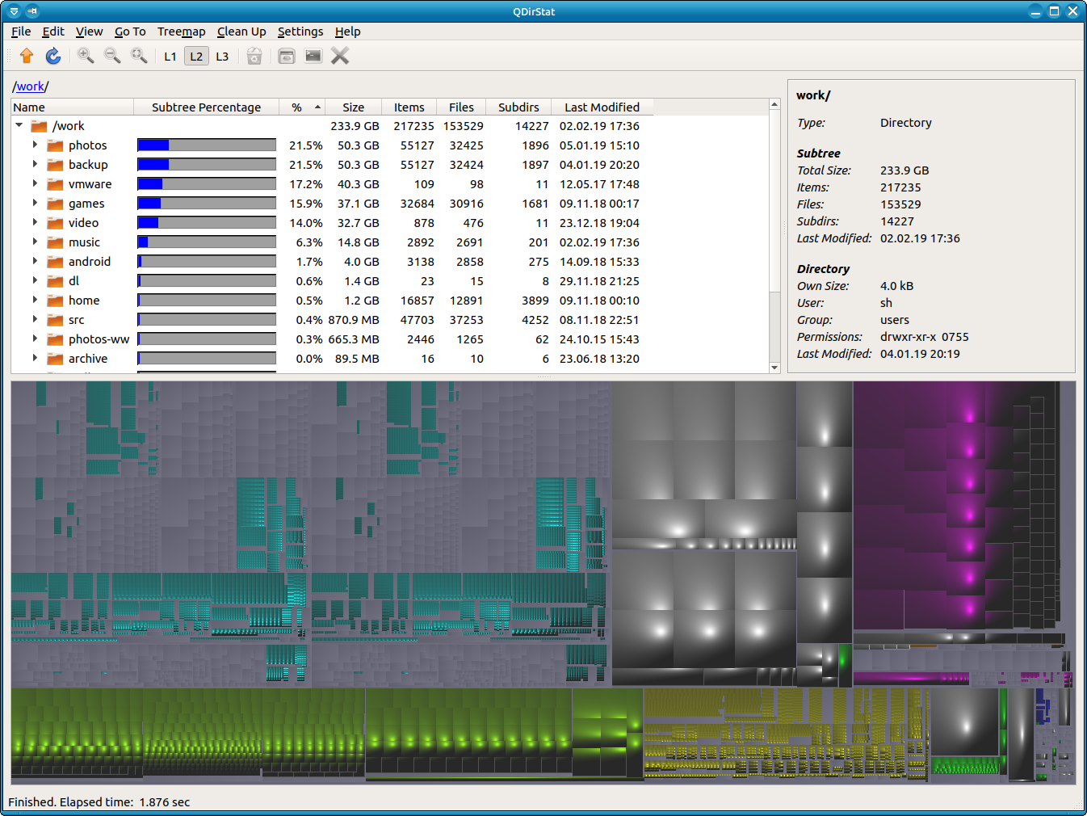Image resolution: width=1087 pixels, height=816 pixels.
Task: Move selected item to trash
Action: tap(254, 56)
